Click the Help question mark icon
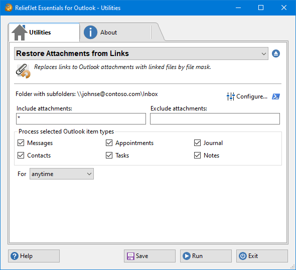The image size is (296, 270). 15,256
